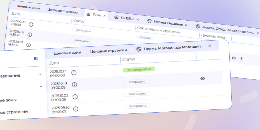Collapse the sidebar section with the up chevron
Viewport: 260px width, 130px height.
tap(41, 87)
